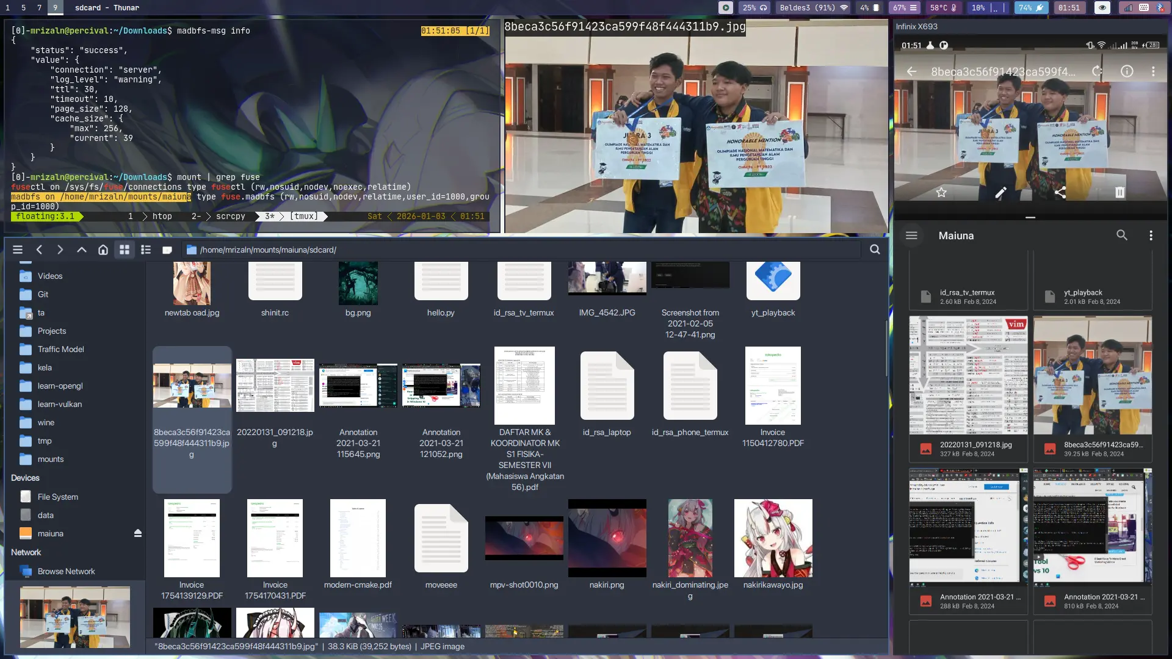Open Maiuna app navigation drawer

click(911, 236)
